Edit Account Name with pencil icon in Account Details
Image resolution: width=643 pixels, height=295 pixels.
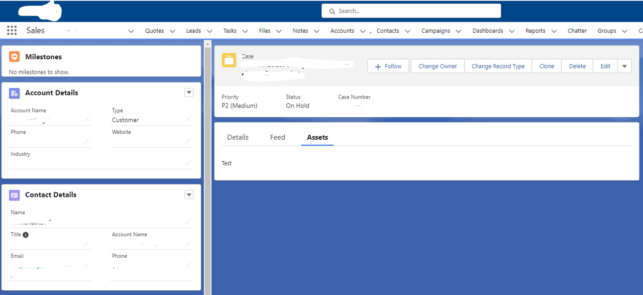(x=87, y=120)
